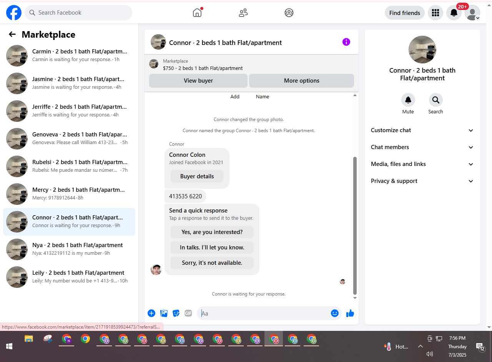The width and height of the screenshot is (492, 362).
Task: Expand the Privacy & support section
Action: [422, 181]
